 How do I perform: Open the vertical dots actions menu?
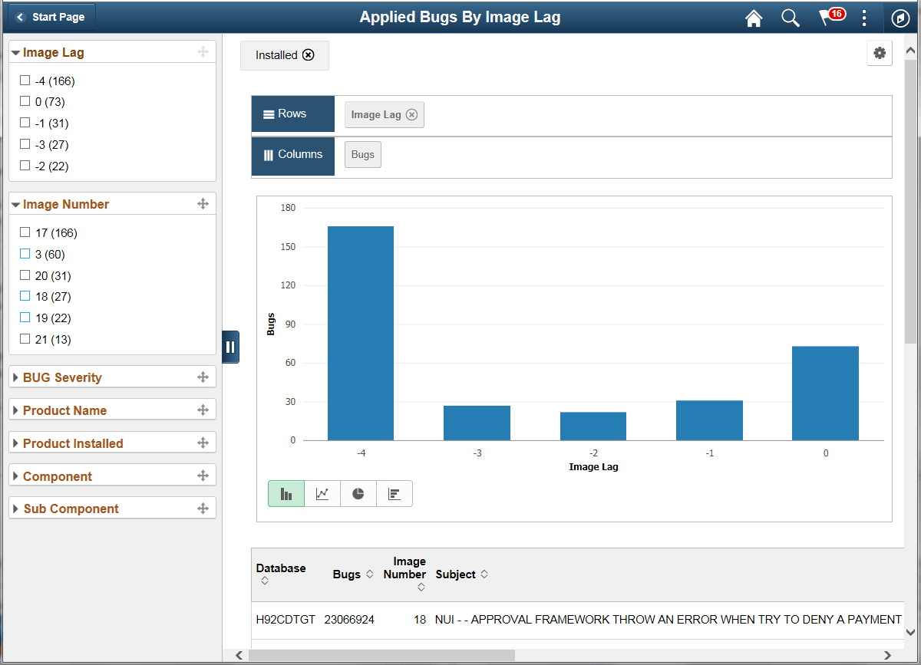pos(865,18)
